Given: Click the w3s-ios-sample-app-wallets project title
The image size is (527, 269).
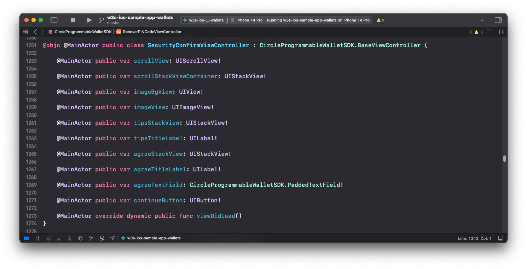Looking at the screenshot, I should click(140, 18).
